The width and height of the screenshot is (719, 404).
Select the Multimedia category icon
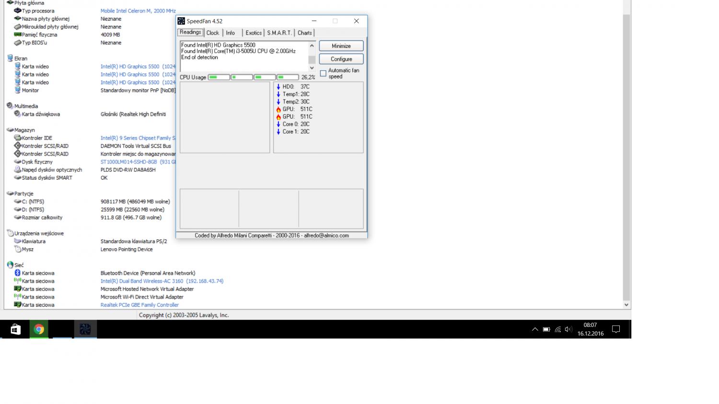click(x=10, y=106)
